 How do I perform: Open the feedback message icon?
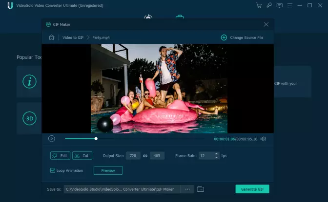(279, 5)
